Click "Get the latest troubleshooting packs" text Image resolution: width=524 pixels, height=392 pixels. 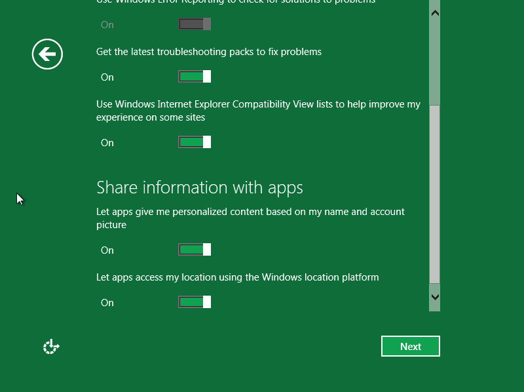(x=208, y=52)
